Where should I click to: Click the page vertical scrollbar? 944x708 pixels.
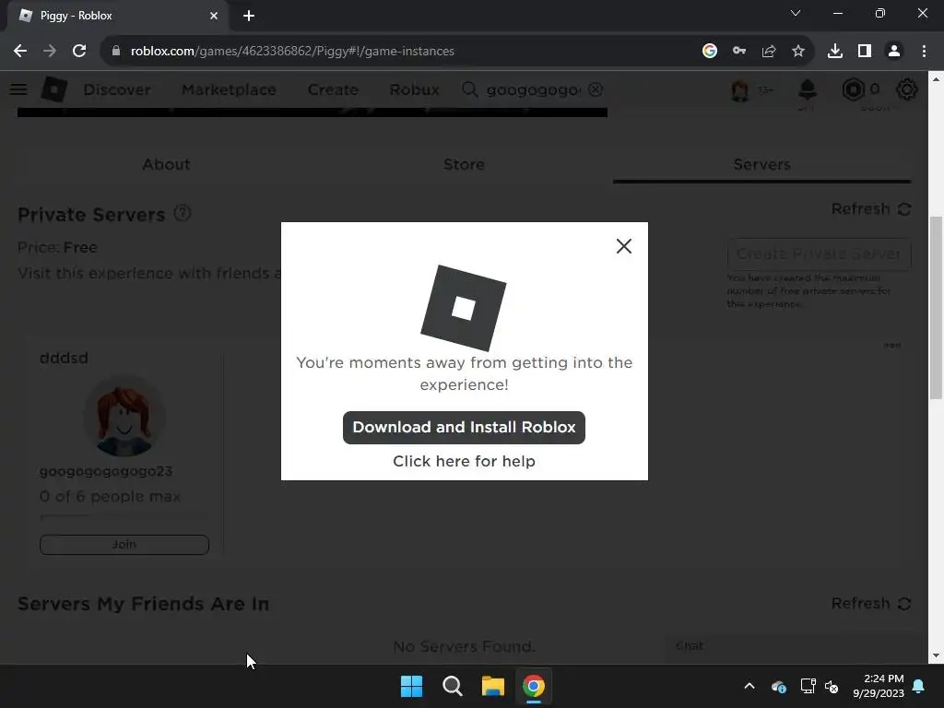coord(936,307)
